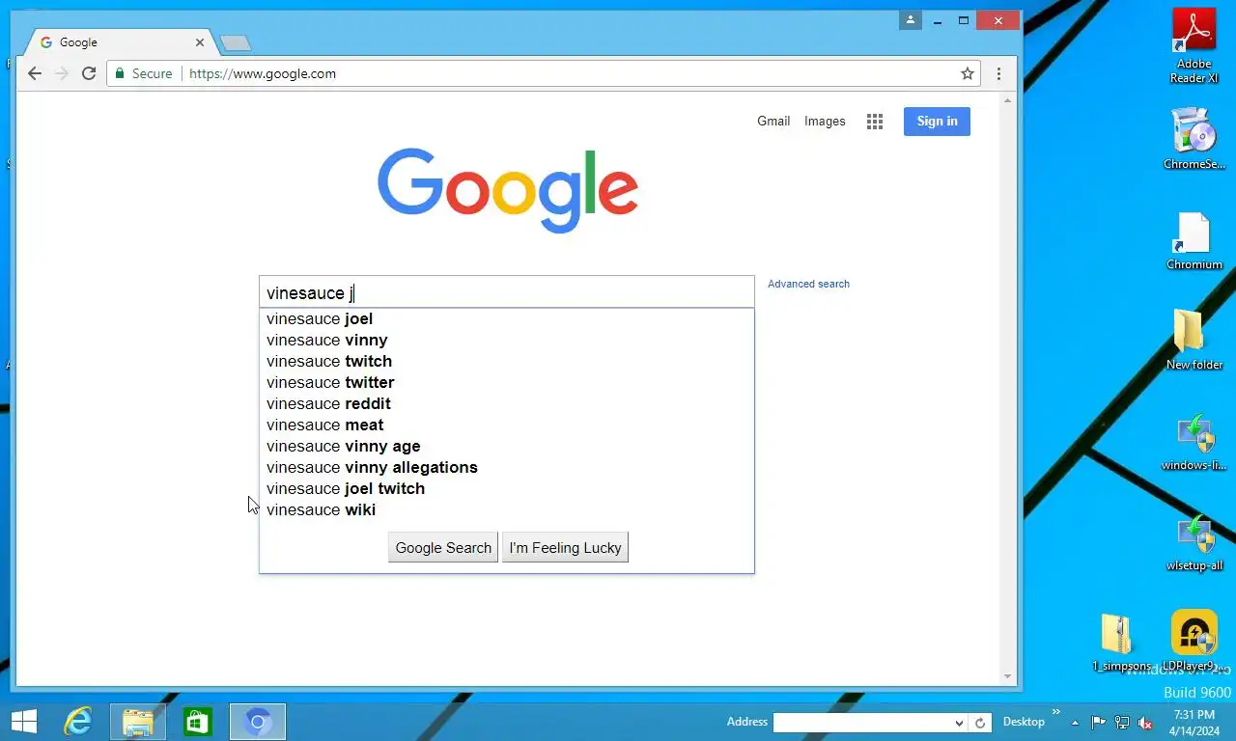Click the Google logo
1236x741 pixels.
508,190
